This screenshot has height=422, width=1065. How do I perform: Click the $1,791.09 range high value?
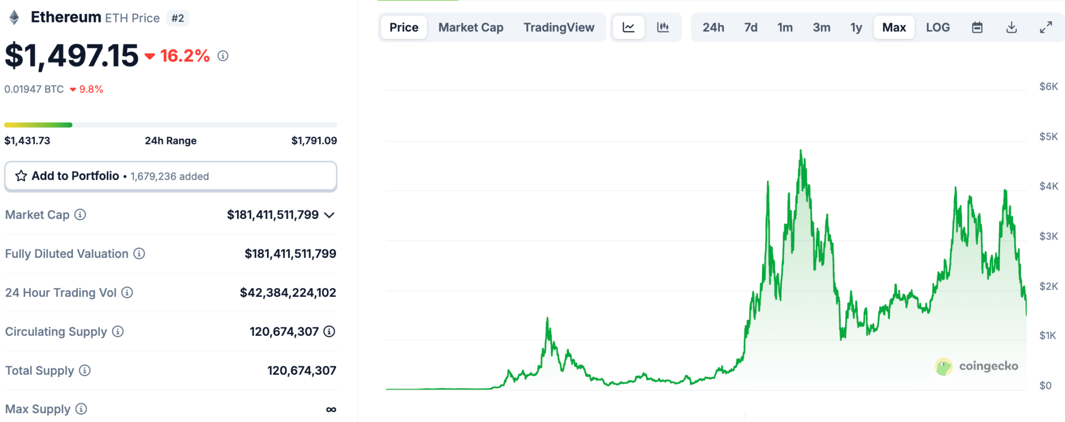click(314, 141)
